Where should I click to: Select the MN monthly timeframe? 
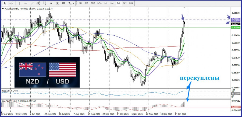tap(131, 3)
